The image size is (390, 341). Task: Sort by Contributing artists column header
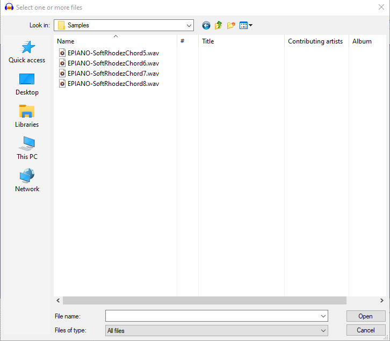pos(316,41)
